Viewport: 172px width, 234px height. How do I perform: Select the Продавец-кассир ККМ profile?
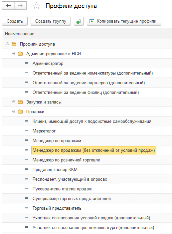(x=87, y=169)
